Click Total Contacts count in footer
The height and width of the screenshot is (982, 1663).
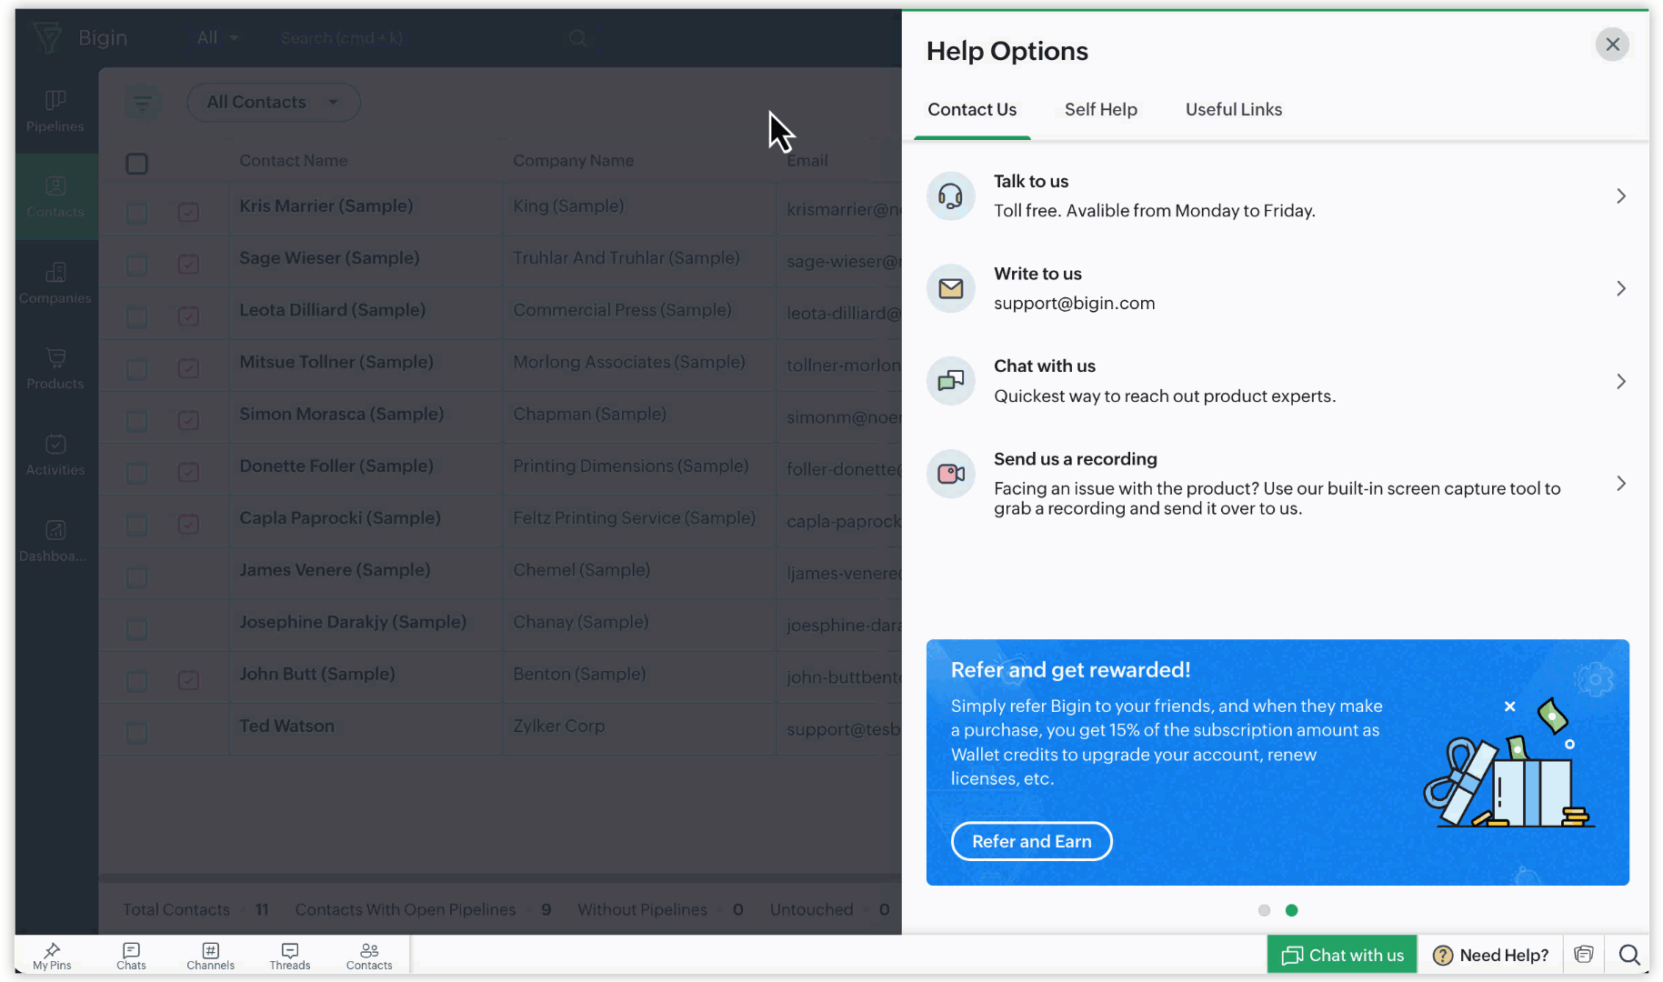tap(195, 909)
